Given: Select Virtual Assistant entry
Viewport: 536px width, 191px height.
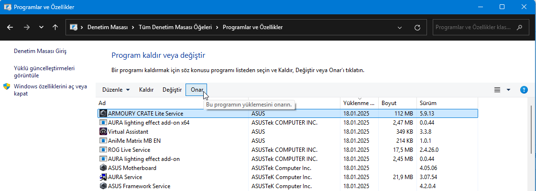Looking at the screenshot, I should coord(288,132).
